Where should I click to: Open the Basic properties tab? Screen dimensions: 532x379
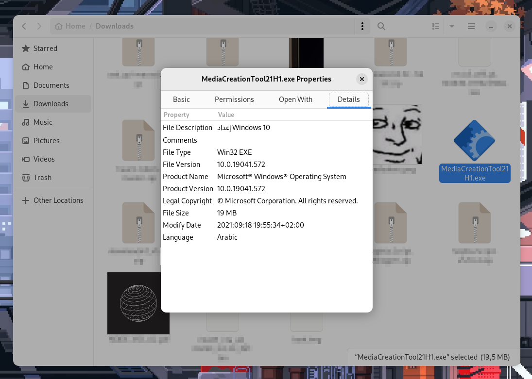click(x=181, y=99)
